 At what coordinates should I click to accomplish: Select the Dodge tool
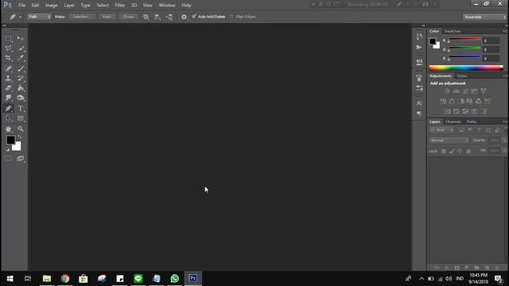[x=21, y=98]
